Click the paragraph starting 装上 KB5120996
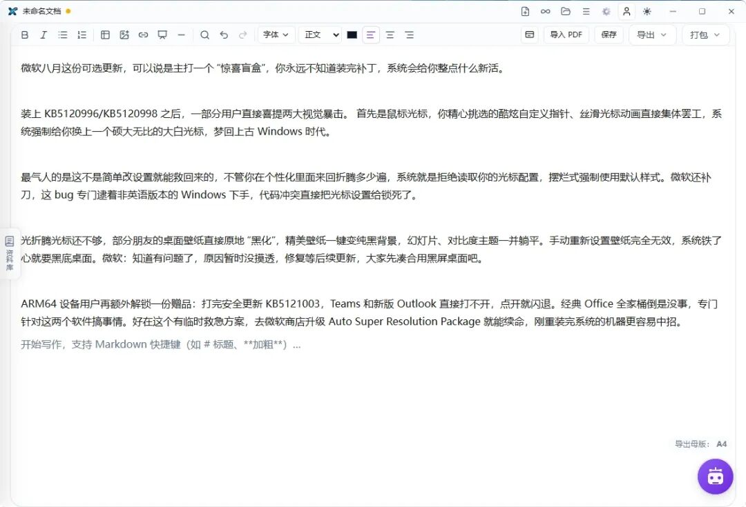This screenshot has height=507, width=746. [371, 123]
